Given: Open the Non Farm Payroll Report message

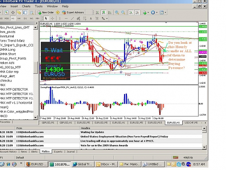Looking at the screenshot, I should click(x=101, y=137).
